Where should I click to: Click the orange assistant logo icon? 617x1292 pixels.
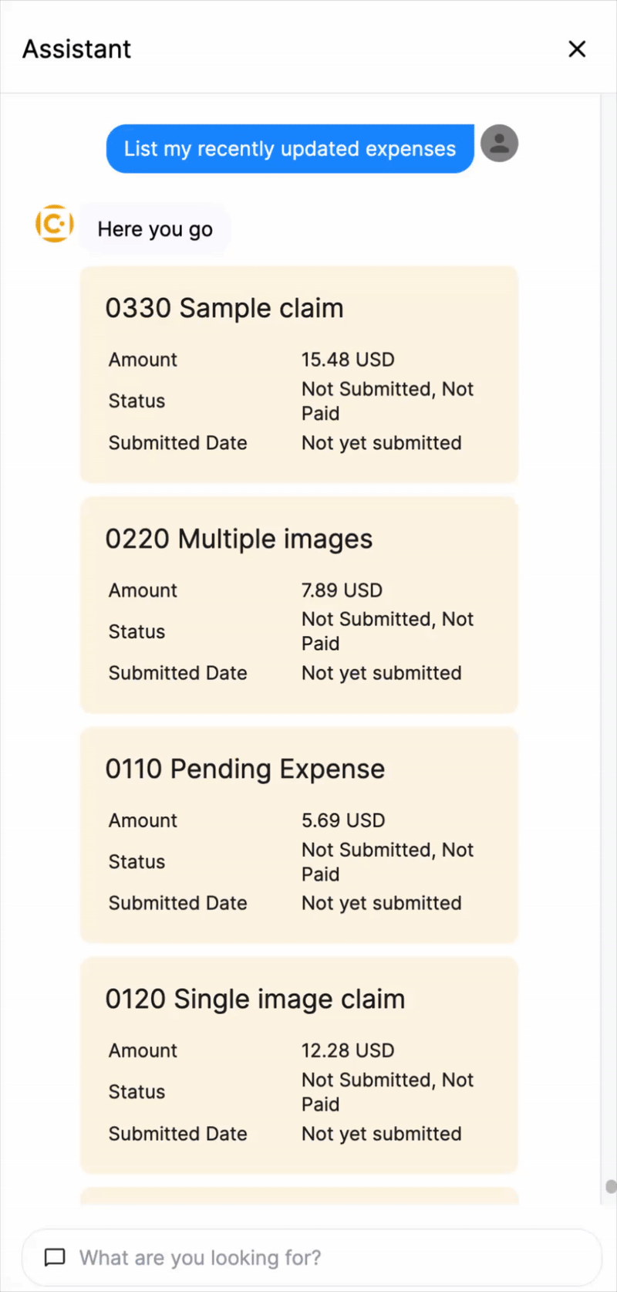point(55,224)
